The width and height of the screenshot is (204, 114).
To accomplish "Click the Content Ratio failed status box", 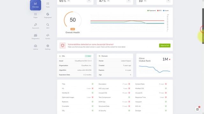I will pos(166,84).
